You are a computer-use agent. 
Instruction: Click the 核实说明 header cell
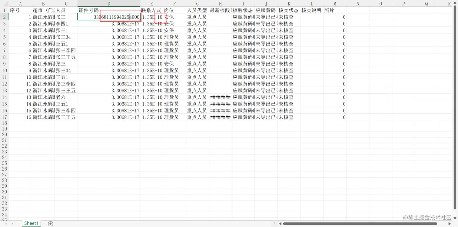[312, 10]
